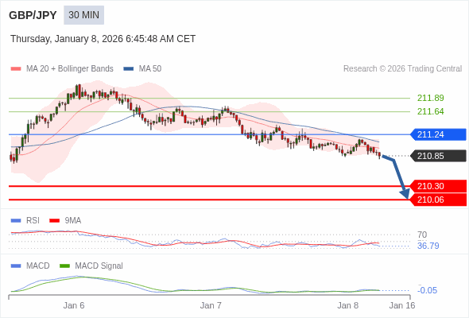Viewport: 469px width, 318px height.
Task: Click the Jan 6 date axis label
Action: (x=74, y=305)
